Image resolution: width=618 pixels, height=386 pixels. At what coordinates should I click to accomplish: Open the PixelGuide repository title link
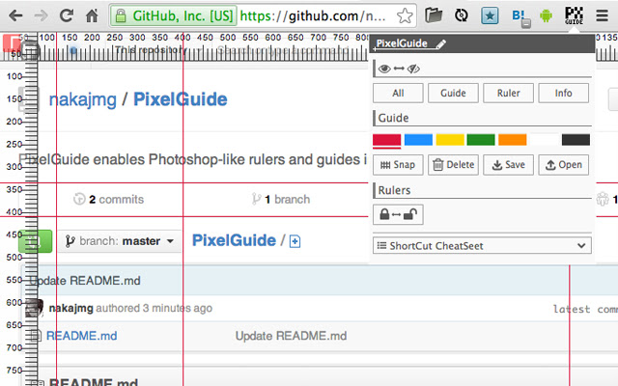pyautogui.click(x=181, y=99)
